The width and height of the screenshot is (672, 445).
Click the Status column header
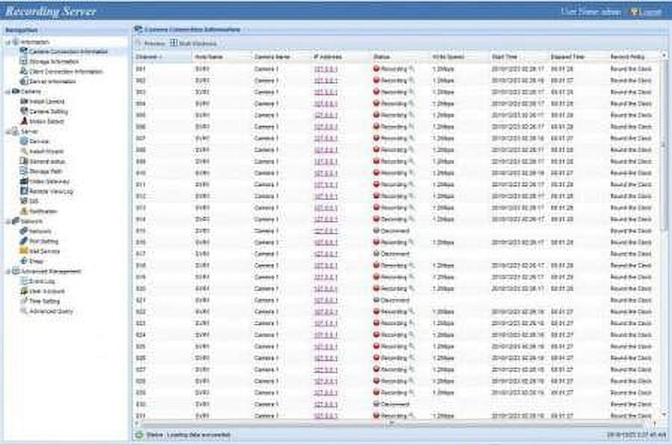[381, 56]
